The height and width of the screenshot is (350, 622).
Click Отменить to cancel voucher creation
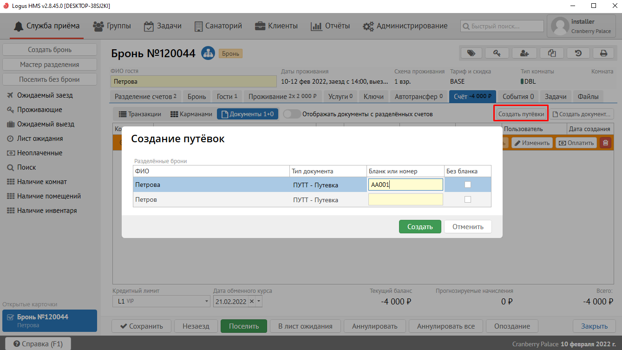point(468,227)
